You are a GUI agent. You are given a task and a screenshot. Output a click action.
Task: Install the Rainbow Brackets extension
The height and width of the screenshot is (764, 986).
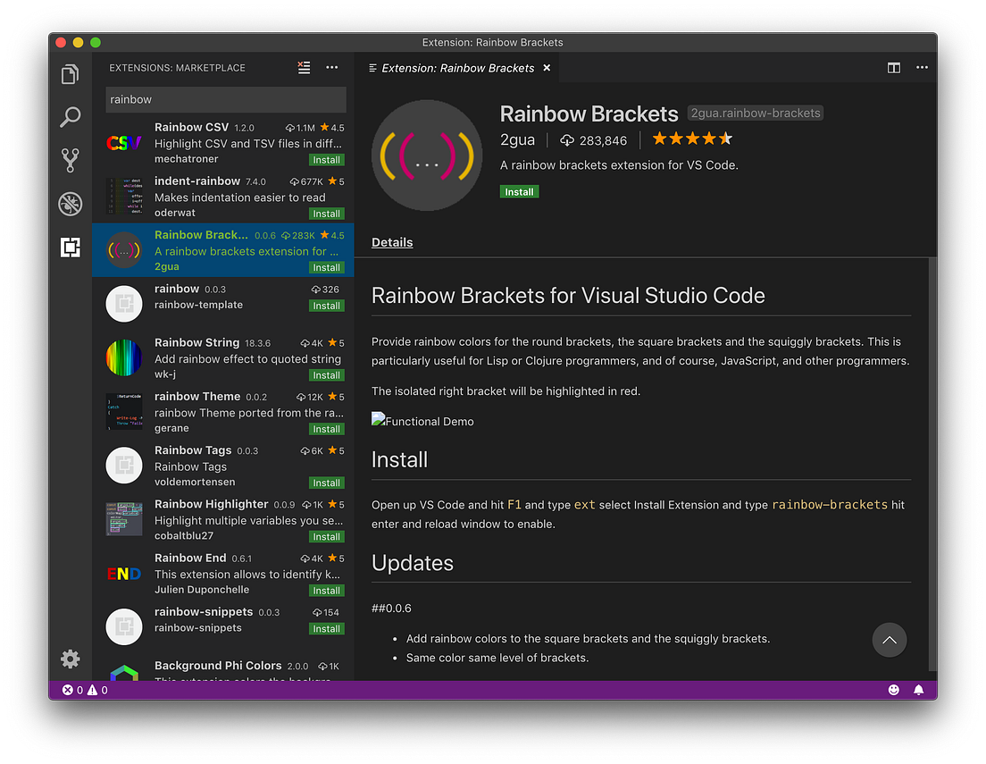(x=519, y=192)
